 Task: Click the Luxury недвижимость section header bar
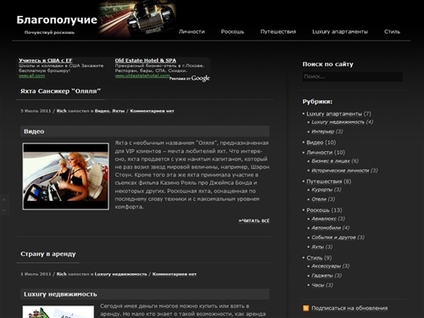click(x=145, y=294)
